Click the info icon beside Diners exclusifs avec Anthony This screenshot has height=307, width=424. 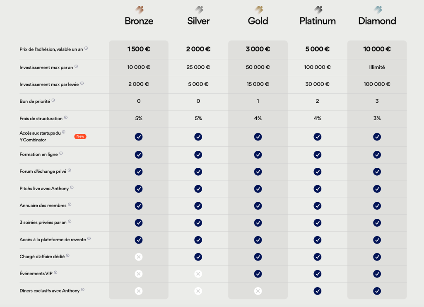click(83, 290)
